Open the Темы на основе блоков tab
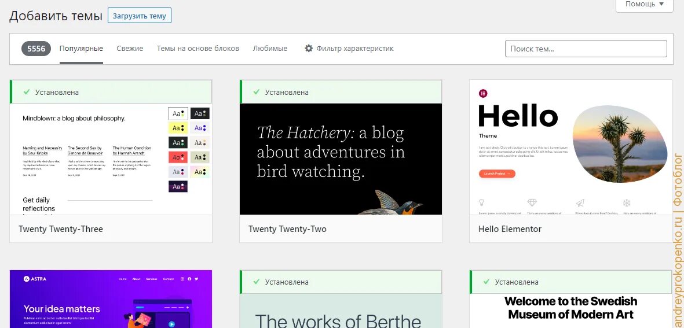The width and height of the screenshot is (684, 328). [198, 49]
